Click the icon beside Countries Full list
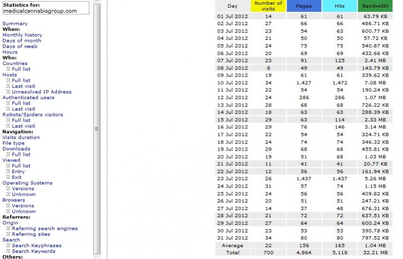 [8, 69]
